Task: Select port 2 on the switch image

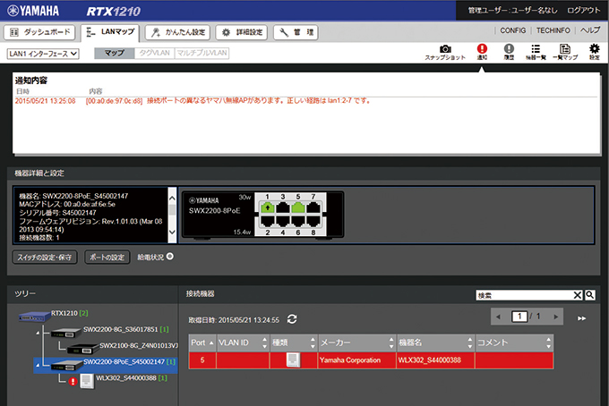Action: point(268,221)
